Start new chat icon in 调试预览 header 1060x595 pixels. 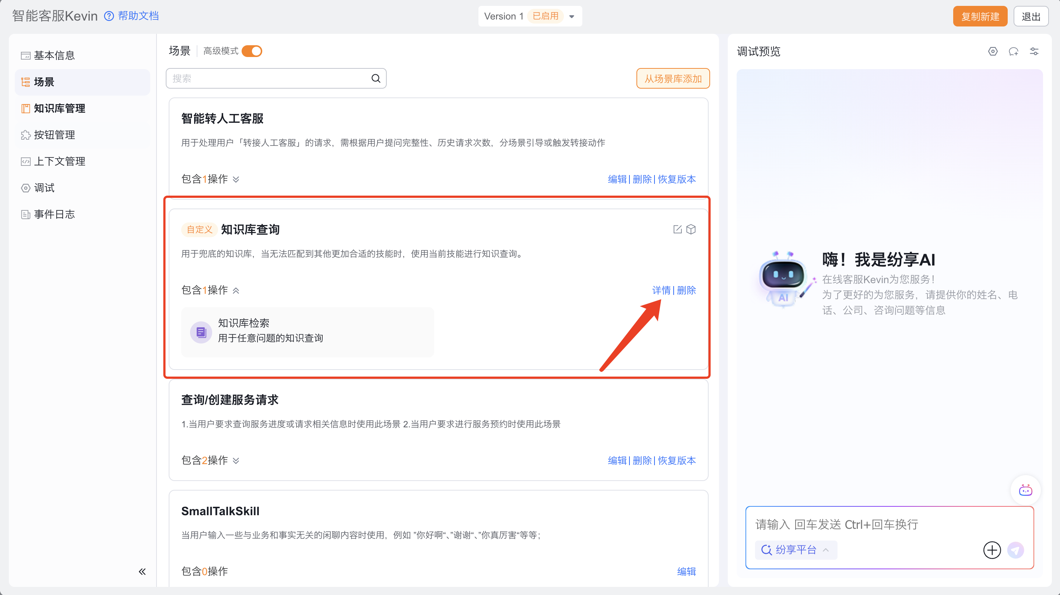tap(1013, 51)
